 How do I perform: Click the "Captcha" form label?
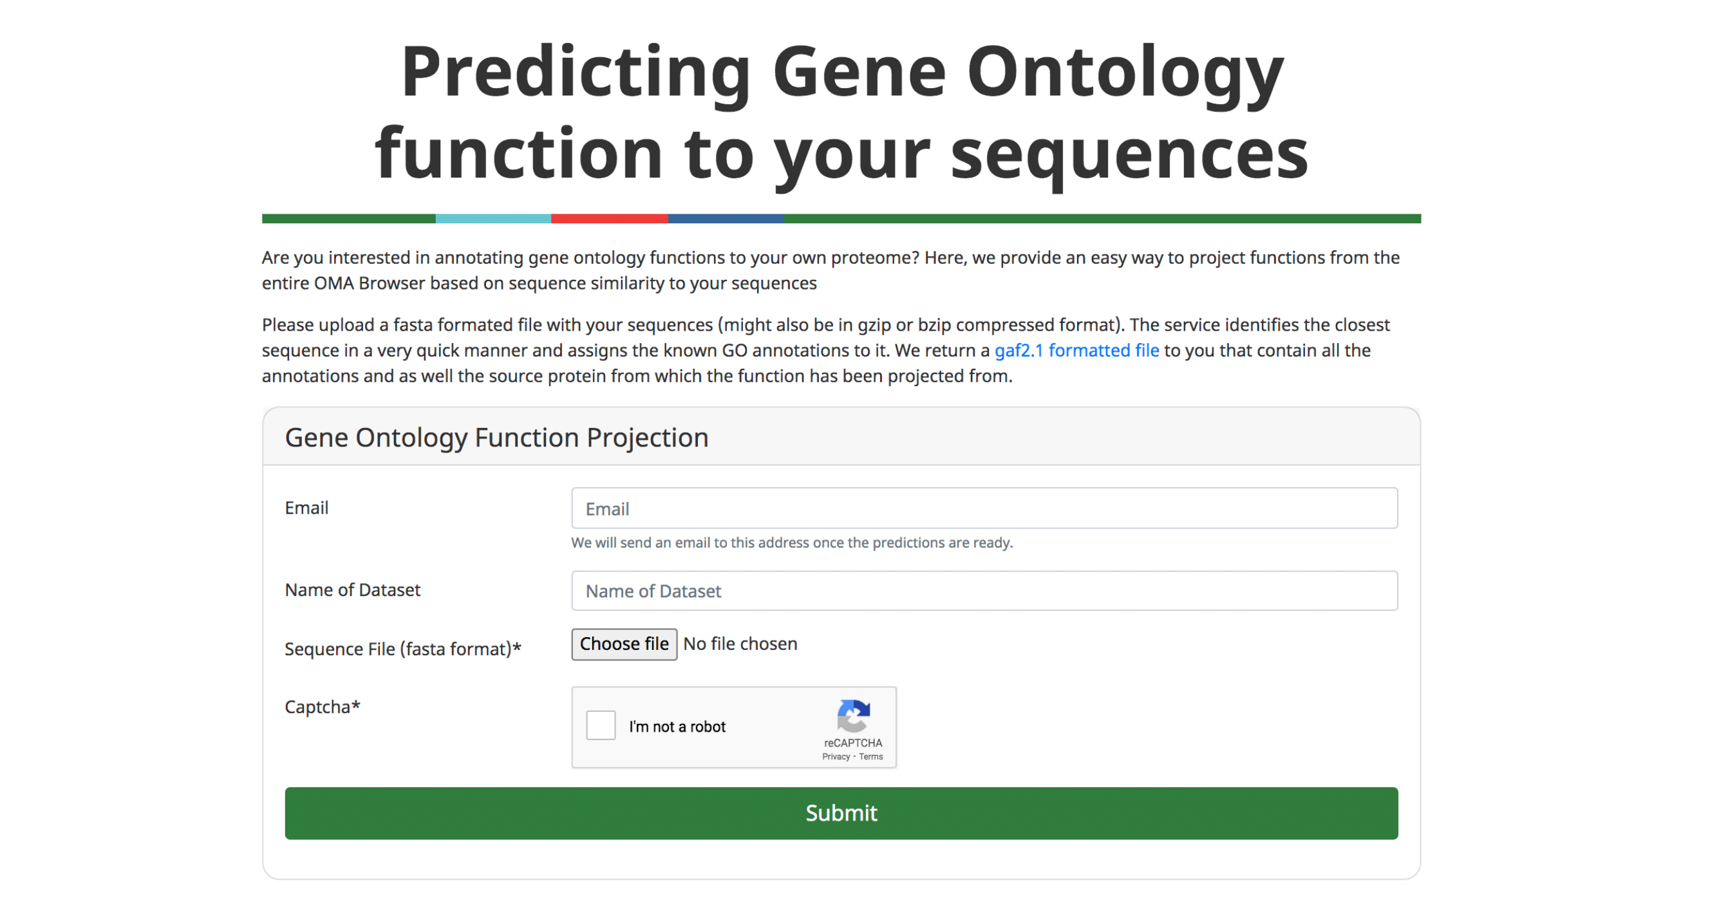(322, 707)
